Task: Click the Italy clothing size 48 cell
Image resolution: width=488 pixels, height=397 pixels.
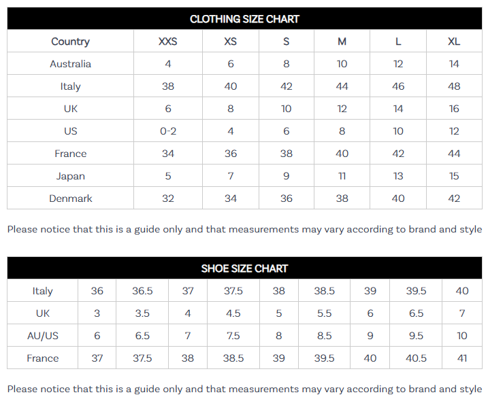Action: point(454,86)
